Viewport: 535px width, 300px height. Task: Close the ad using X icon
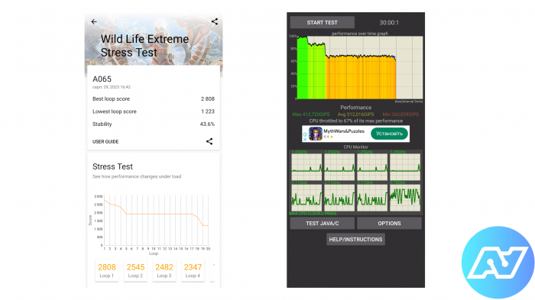305,139
